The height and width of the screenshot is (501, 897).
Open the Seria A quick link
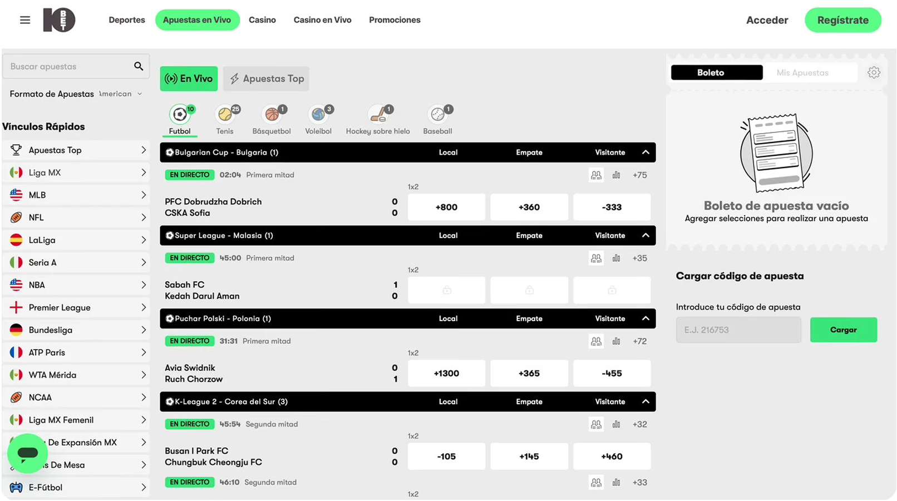76,262
